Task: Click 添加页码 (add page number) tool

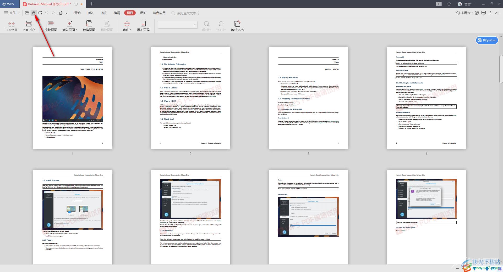Action: 143,26
